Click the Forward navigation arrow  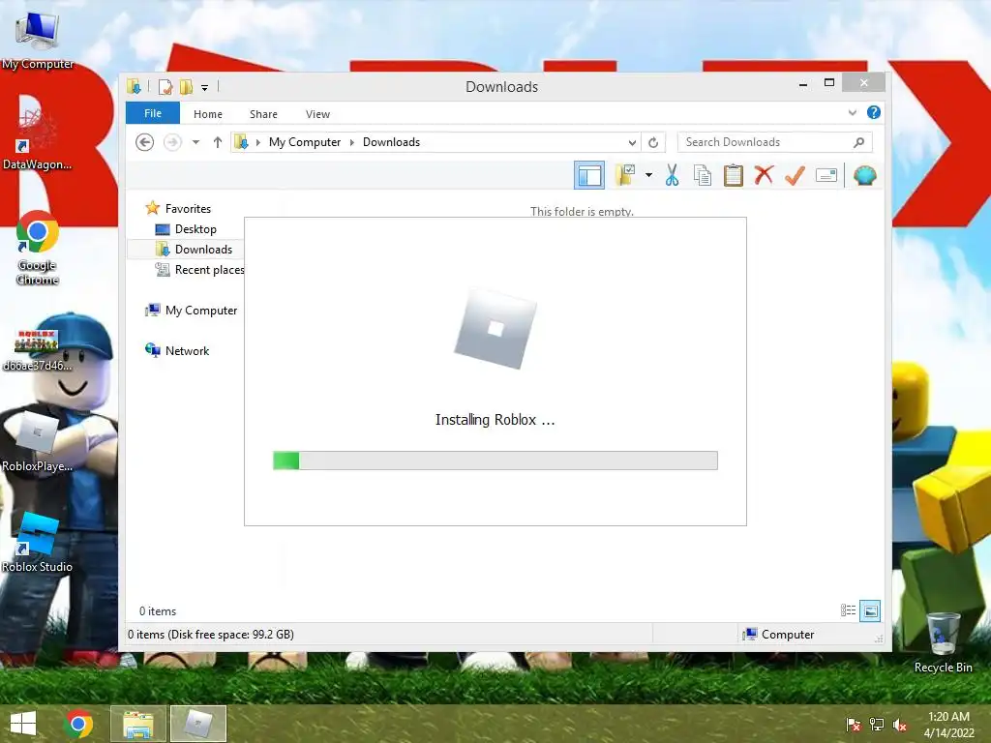coord(172,142)
